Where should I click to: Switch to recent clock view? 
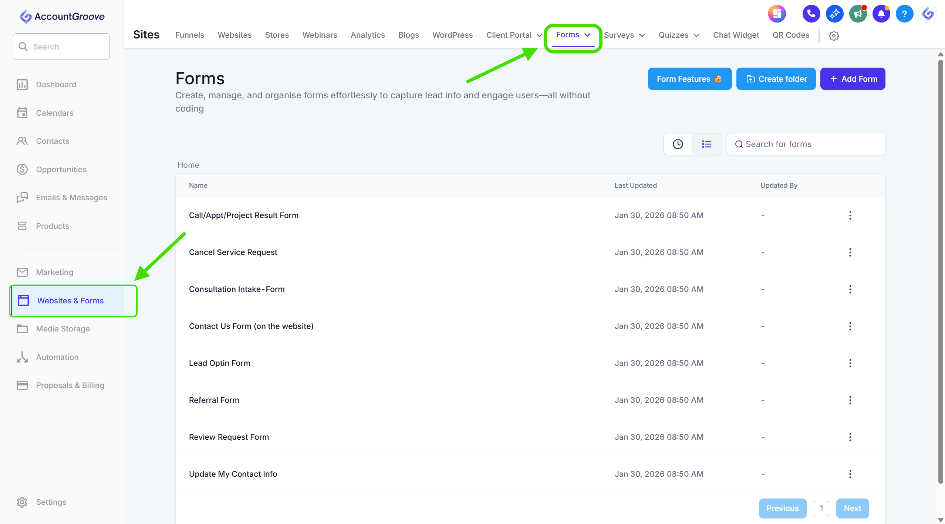[x=678, y=144]
